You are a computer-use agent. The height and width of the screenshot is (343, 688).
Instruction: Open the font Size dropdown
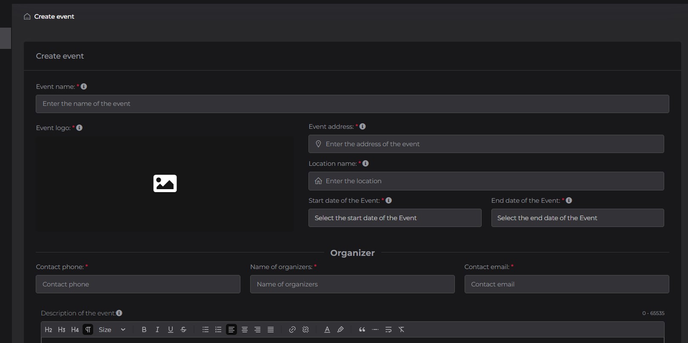point(112,329)
